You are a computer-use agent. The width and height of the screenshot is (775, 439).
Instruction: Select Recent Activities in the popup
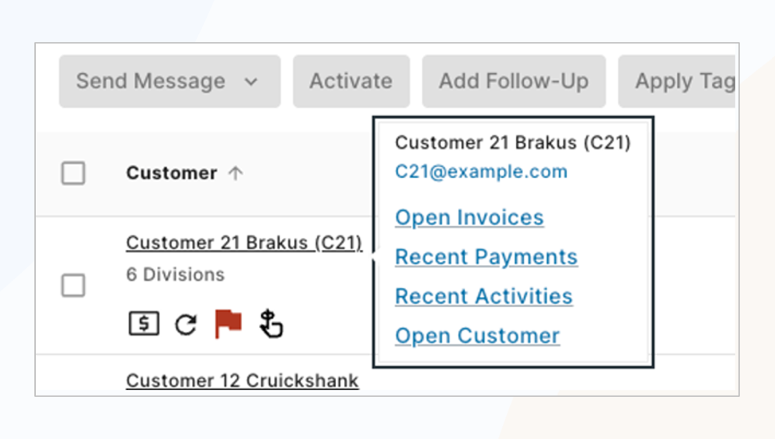[x=484, y=296]
